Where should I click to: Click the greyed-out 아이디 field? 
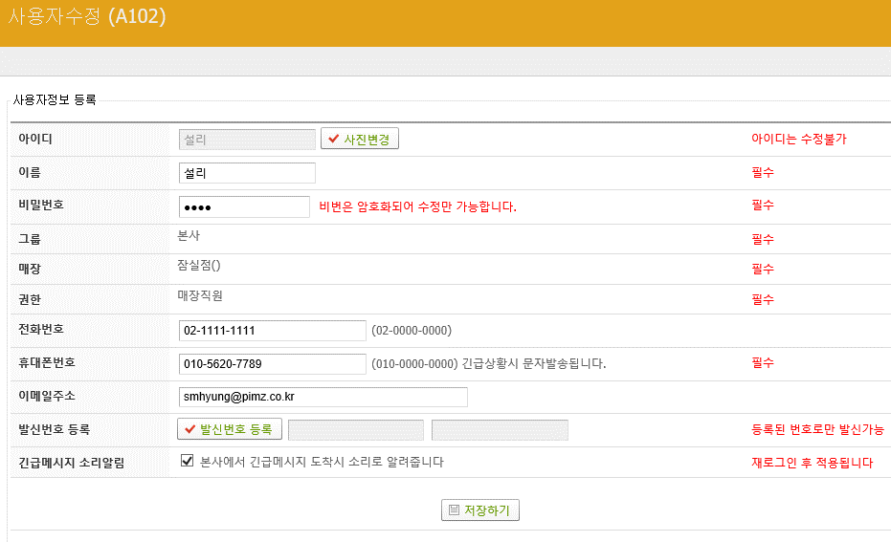247,140
